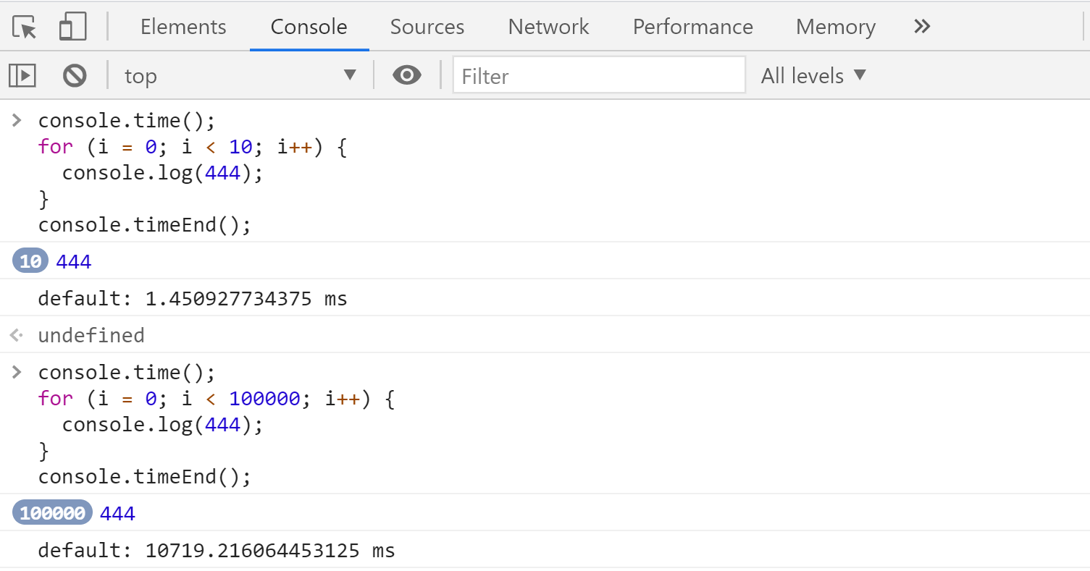This screenshot has height=571, width=1090.
Task: Switch to the Memory tab
Action: (x=835, y=27)
